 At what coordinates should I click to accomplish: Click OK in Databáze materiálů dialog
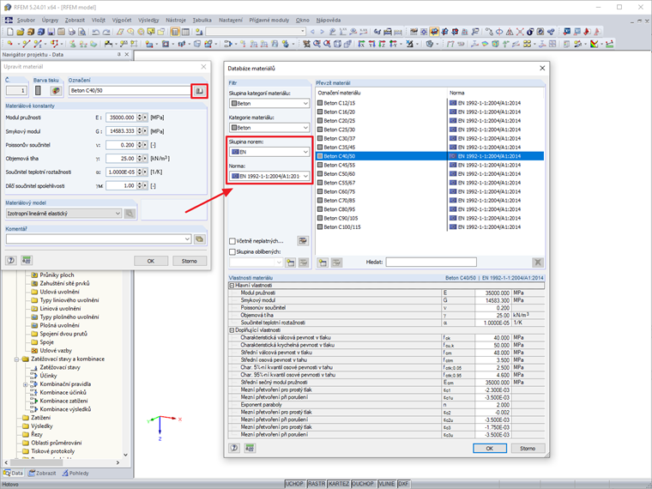489,448
